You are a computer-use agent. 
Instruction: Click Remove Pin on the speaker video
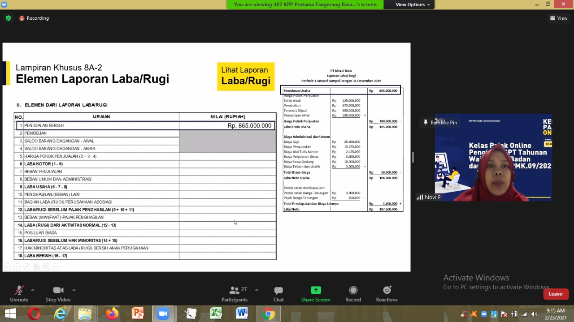(x=440, y=123)
